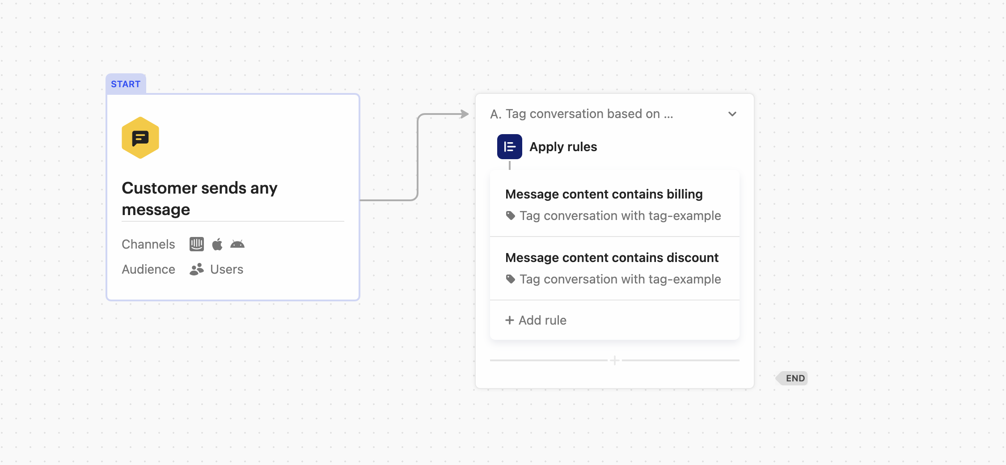Click the plus to add a new step
Viewport: 1006px width, 465px height.
point(615,360)
